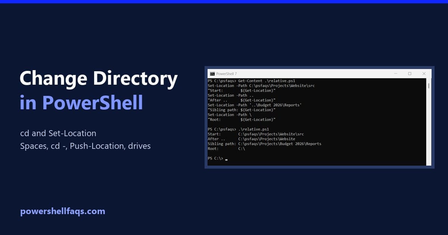Minimize the PowerShell 7 window

pos(395,74)
